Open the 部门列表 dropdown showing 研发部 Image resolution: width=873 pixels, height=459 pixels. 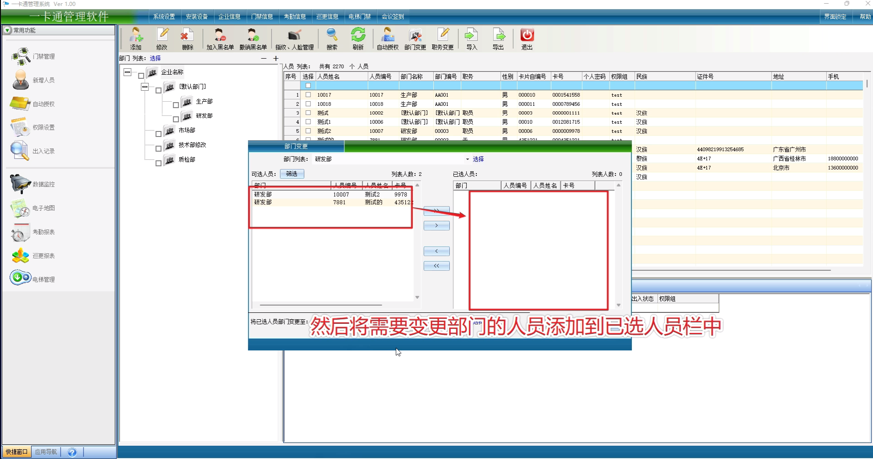(467, 159)
